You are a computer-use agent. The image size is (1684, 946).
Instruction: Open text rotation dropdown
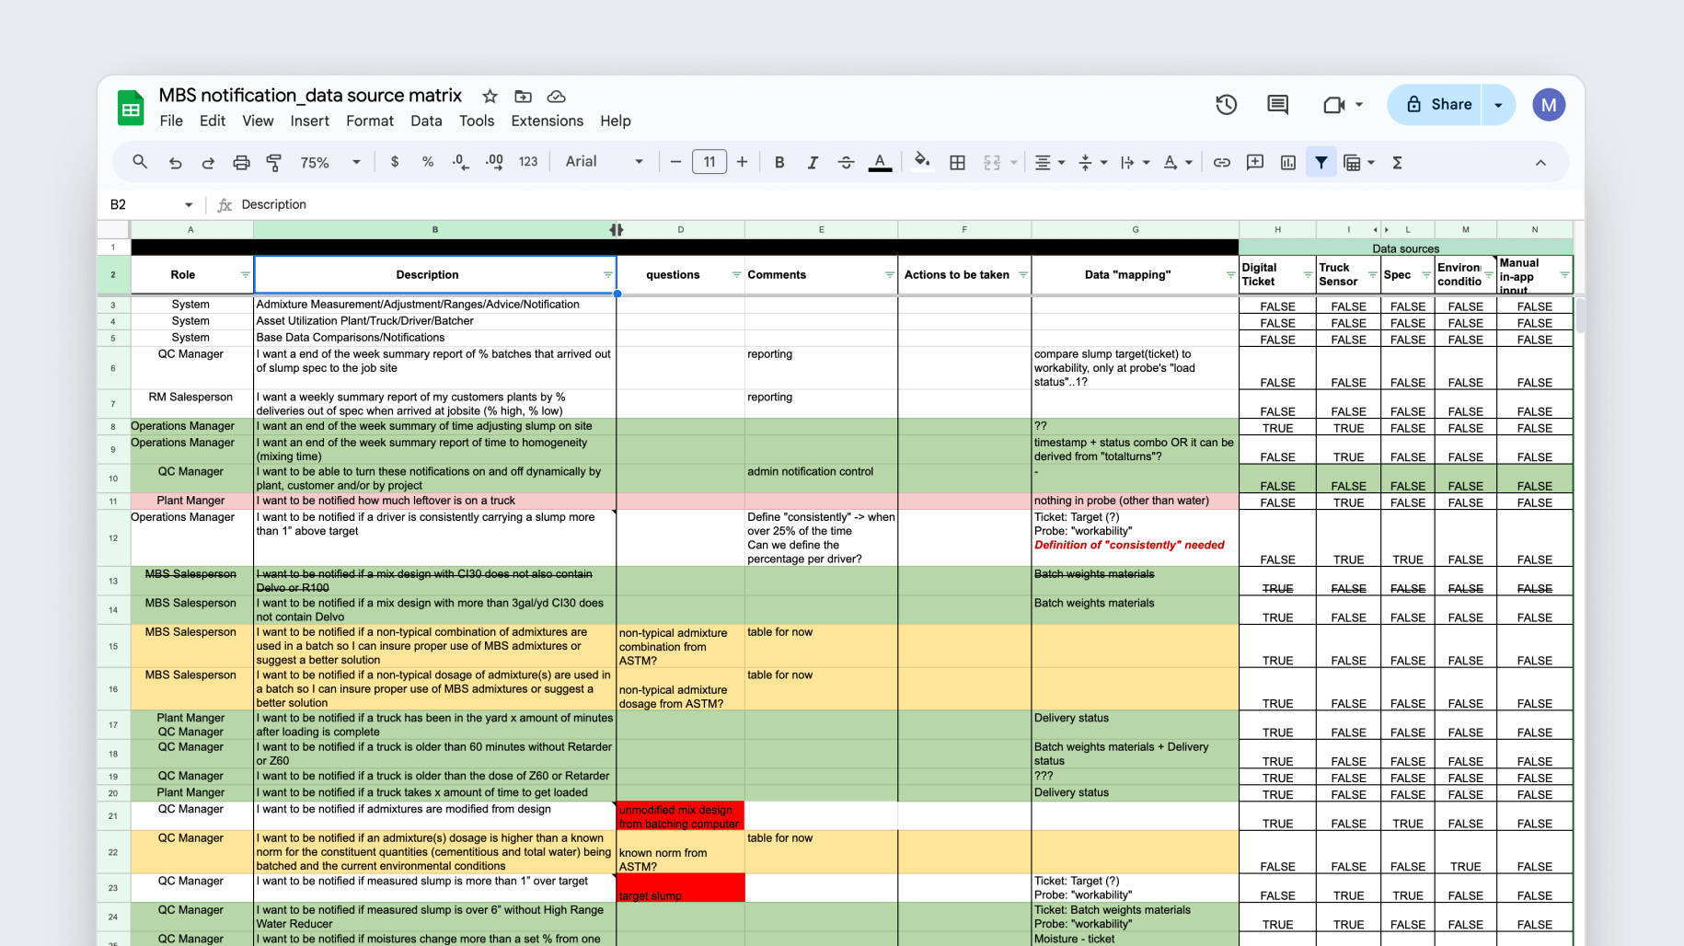pos(1177,162)
